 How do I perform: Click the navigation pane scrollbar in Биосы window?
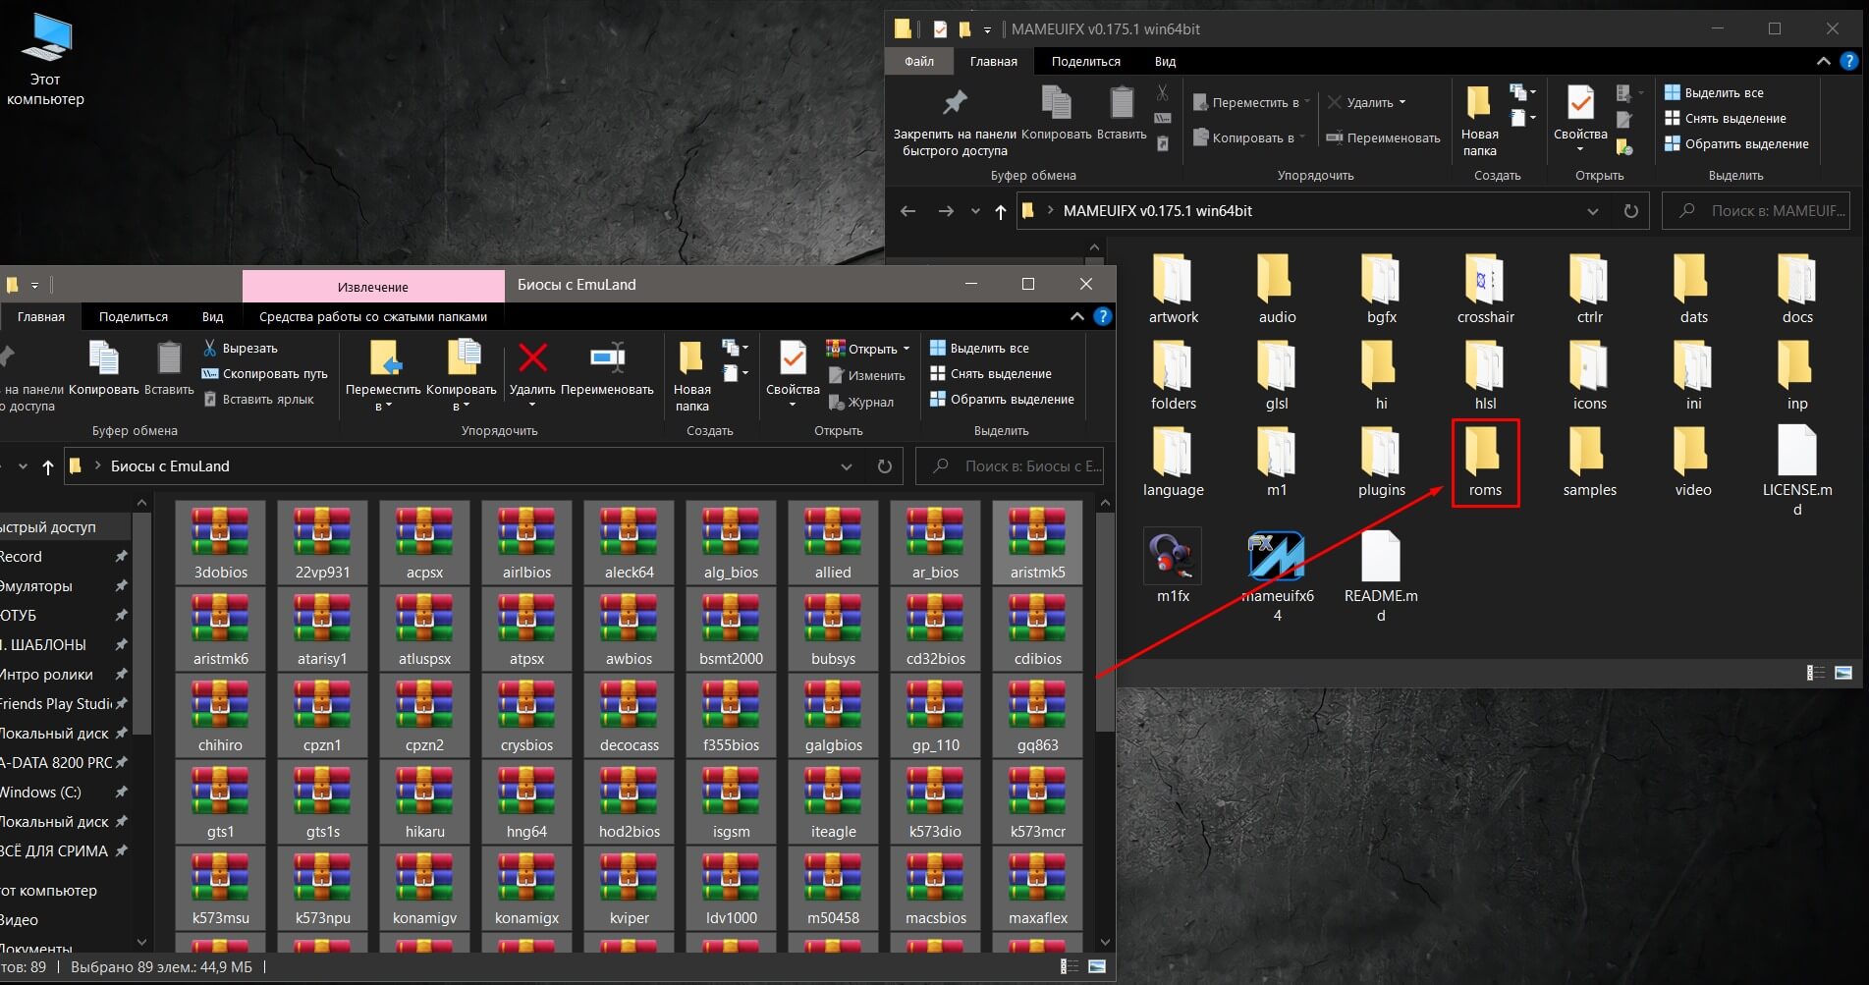point(142,623)
